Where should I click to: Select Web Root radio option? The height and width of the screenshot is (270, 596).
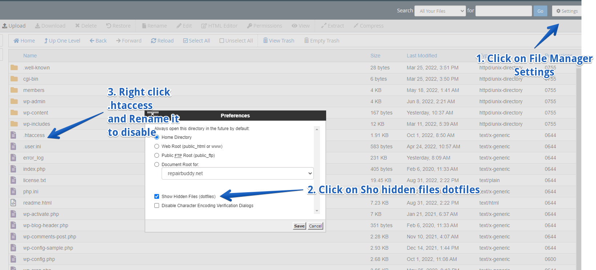click(157, 146)
